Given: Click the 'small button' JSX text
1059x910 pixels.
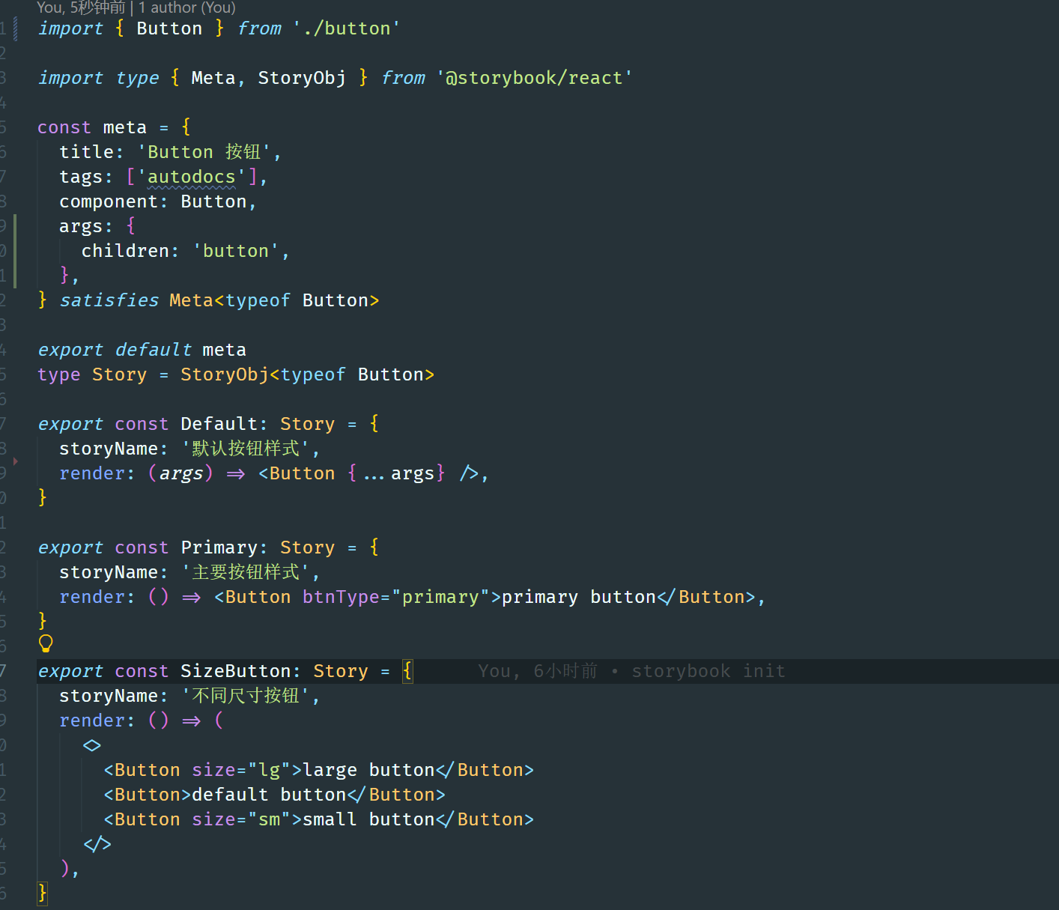Looking at the screenshot, I should pos(368,819).
